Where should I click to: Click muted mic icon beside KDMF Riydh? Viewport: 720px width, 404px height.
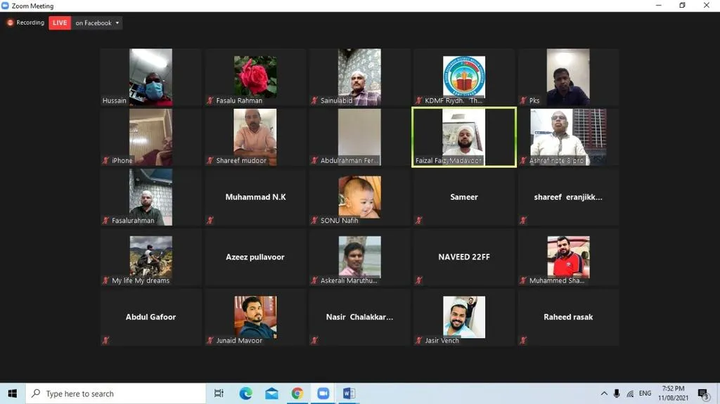(x=419, y=100)
